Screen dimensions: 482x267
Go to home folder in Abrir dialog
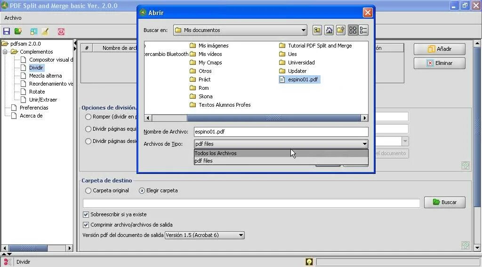[329, 30]
